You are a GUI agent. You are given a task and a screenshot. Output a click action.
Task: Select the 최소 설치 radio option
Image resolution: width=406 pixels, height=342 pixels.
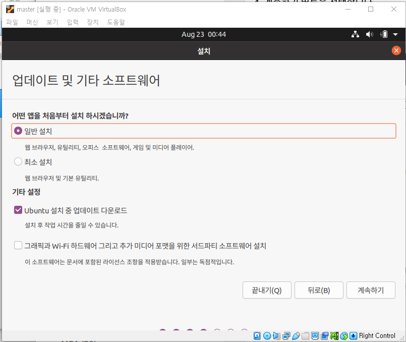pyautogui.click(x=18, y=161)
